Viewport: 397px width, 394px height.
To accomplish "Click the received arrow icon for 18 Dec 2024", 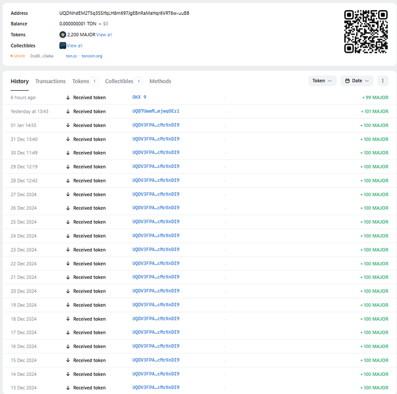I will [x=68, y=319].
